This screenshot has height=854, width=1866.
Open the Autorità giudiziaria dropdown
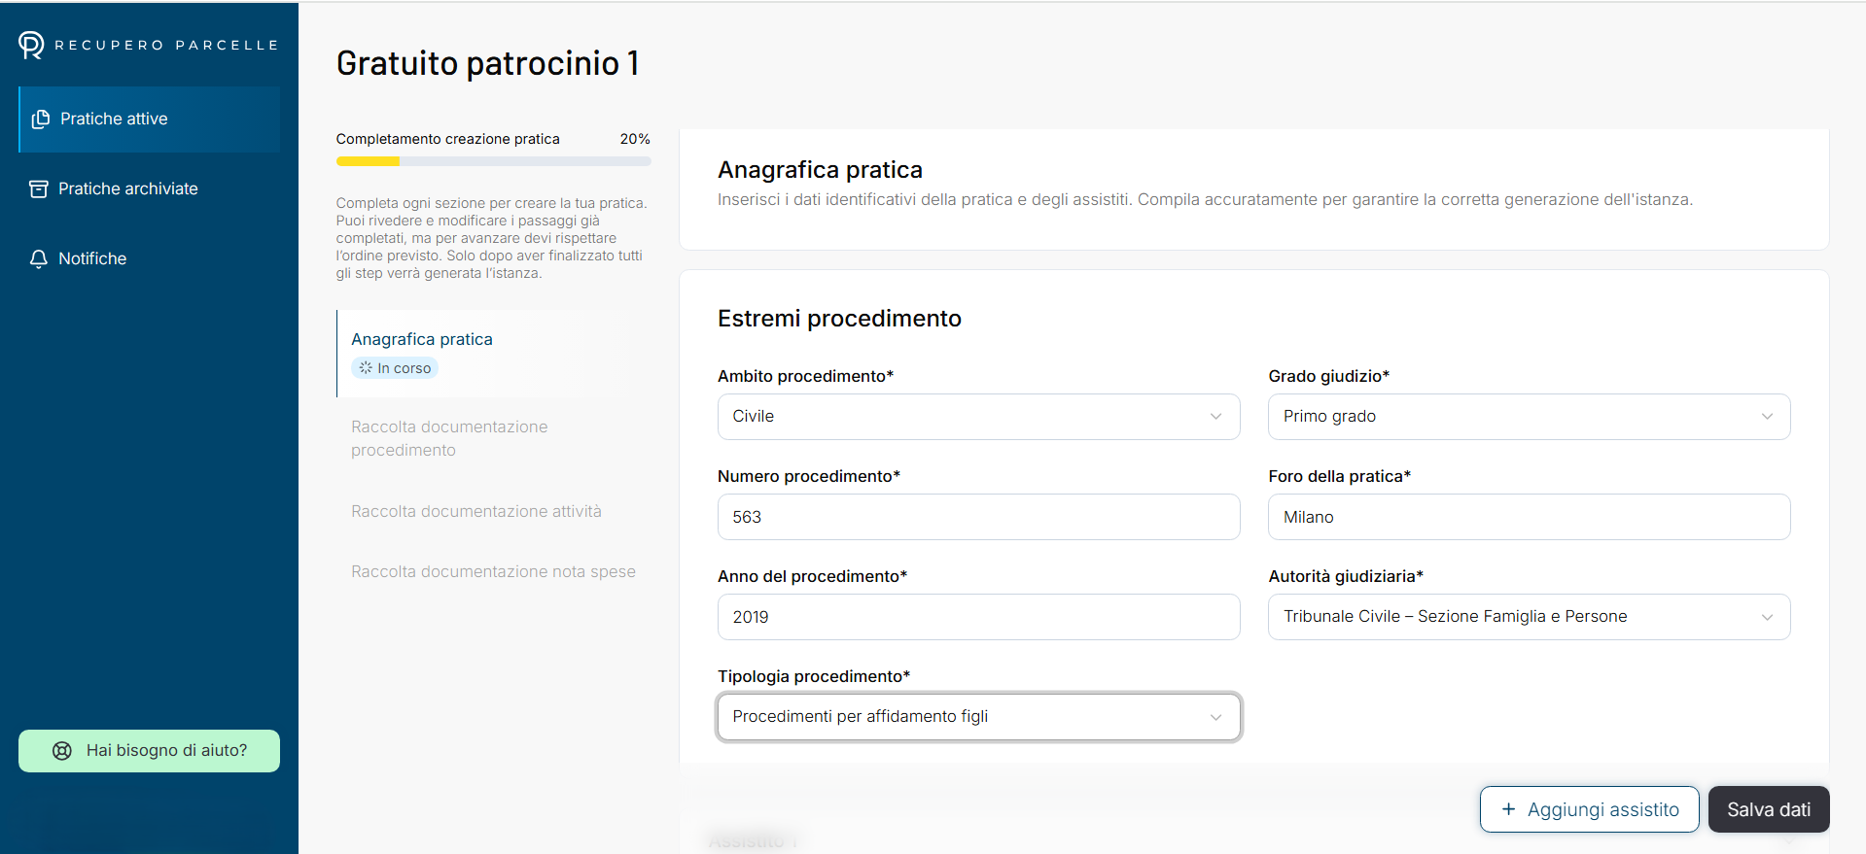pyautogui.click(x=1529, y=617)
